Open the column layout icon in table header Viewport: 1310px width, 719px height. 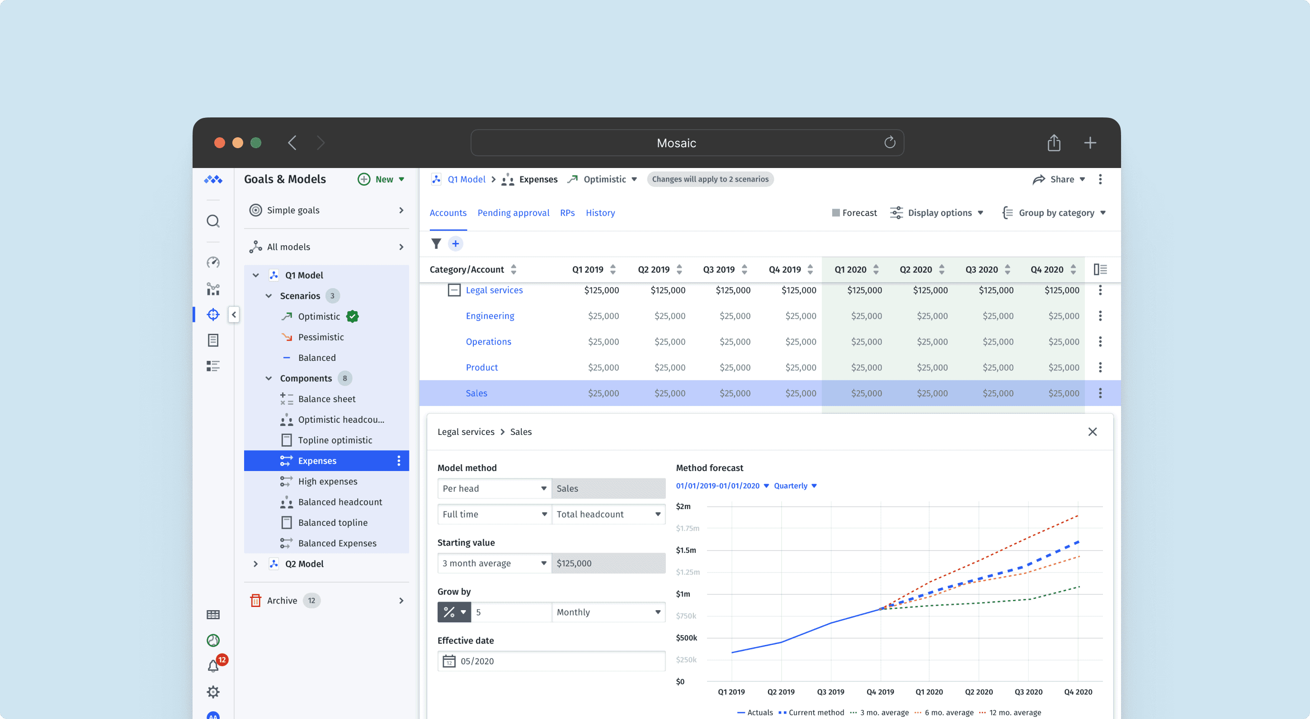point(1100,269)
